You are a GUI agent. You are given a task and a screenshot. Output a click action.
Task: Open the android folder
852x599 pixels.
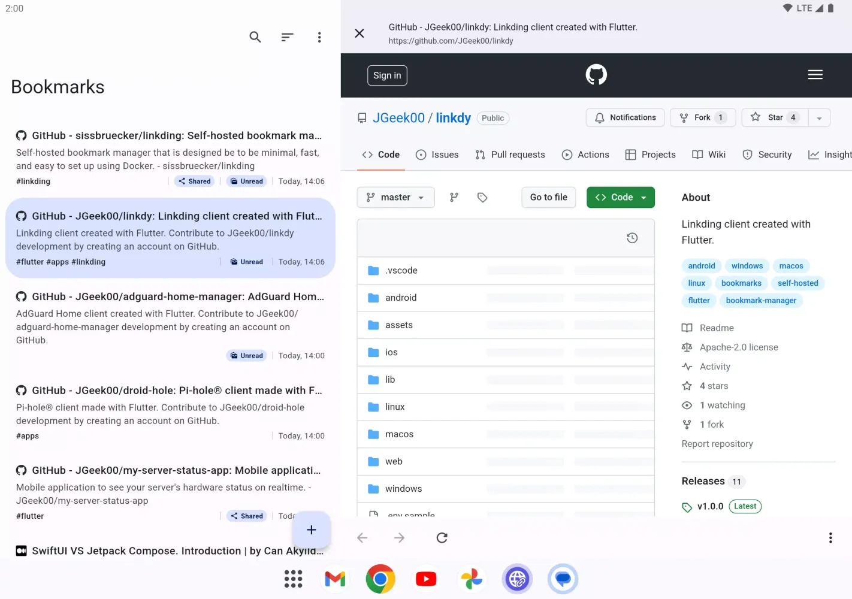tap(401, 298)
